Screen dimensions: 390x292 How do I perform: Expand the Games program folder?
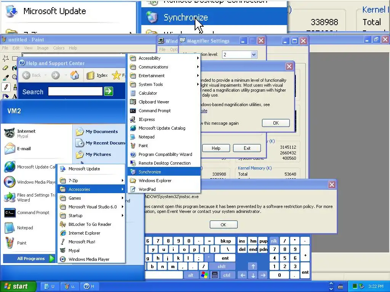(91, 198)
